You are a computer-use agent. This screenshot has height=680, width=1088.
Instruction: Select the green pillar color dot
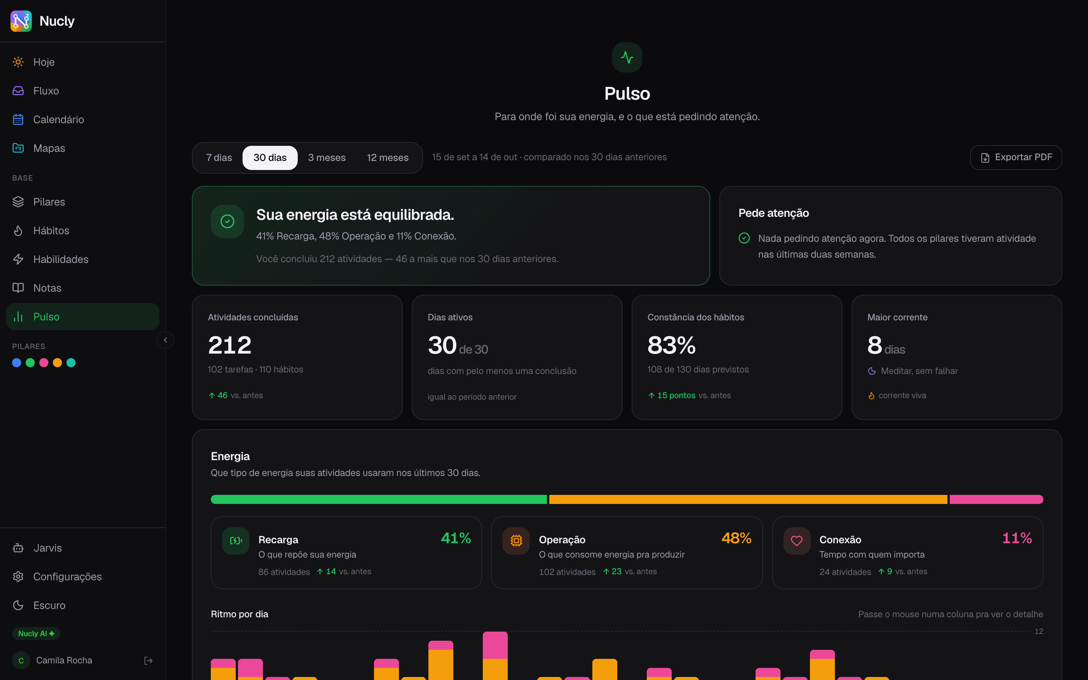click(x=30, y=363)
